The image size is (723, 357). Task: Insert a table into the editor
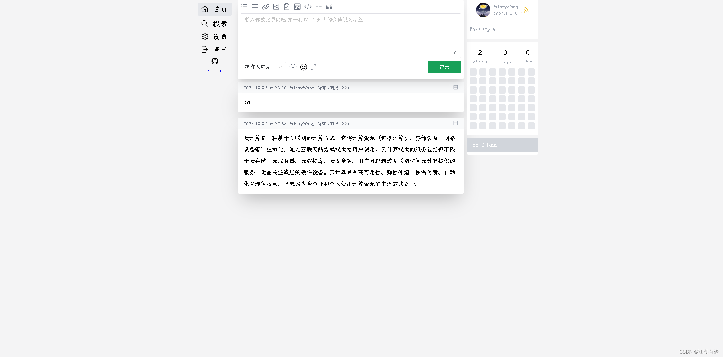click(x=297, y=7)
